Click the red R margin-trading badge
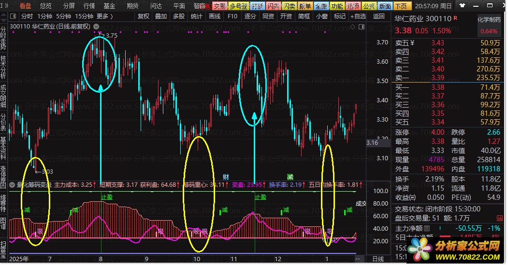The height and width of the screenshot is (265, 508). [455, 18]
